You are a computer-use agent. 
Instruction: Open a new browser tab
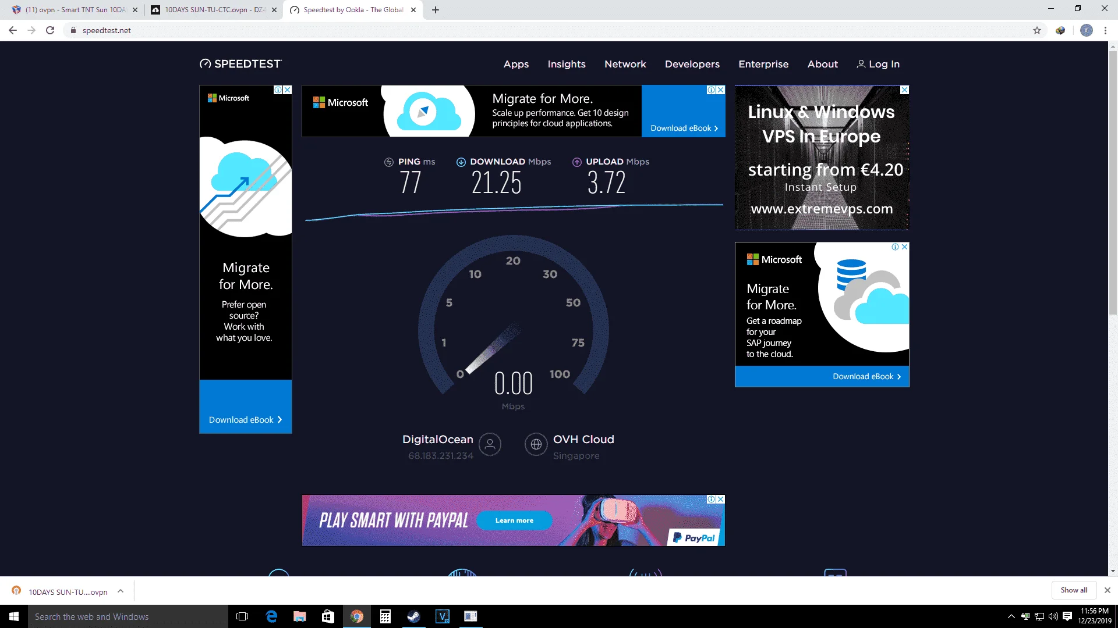tap(436, 10)
